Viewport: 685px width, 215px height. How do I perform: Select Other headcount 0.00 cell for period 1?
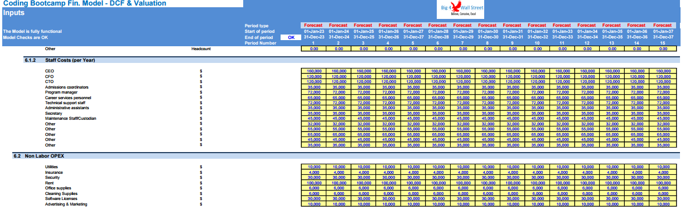313,49
